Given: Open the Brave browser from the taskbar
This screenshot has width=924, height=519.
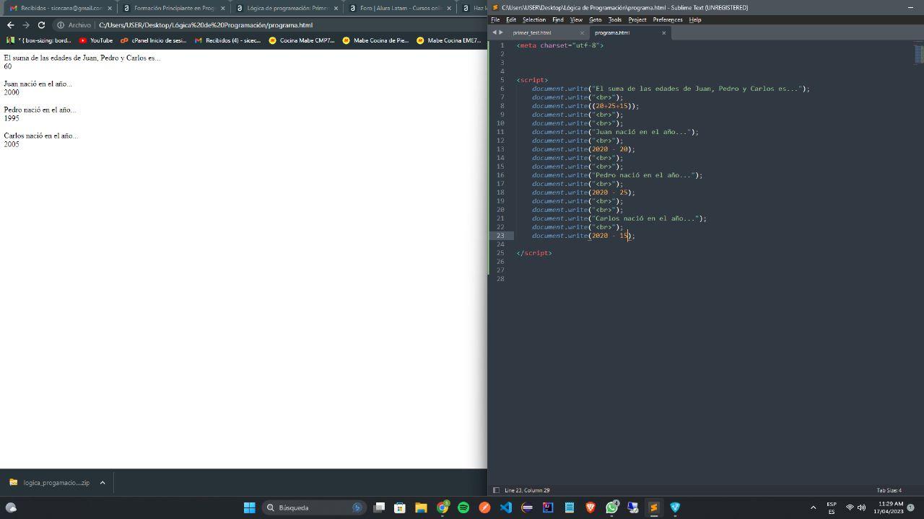Looking at the screenshot, I should click(590, 507).
